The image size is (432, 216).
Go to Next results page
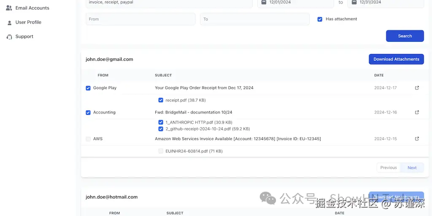click(x=412, y=167)
